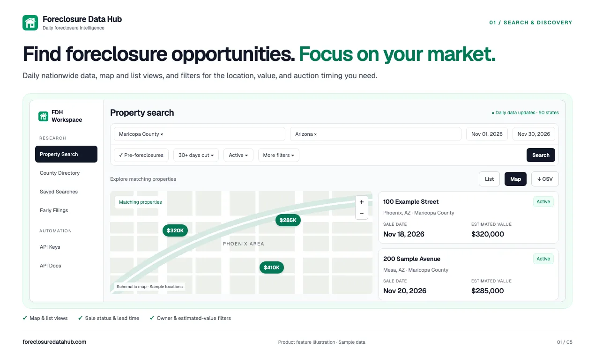Click the Nov 18, 2026 sale date
The height and width of the screenshot is (356, 595).
(404, 234)
